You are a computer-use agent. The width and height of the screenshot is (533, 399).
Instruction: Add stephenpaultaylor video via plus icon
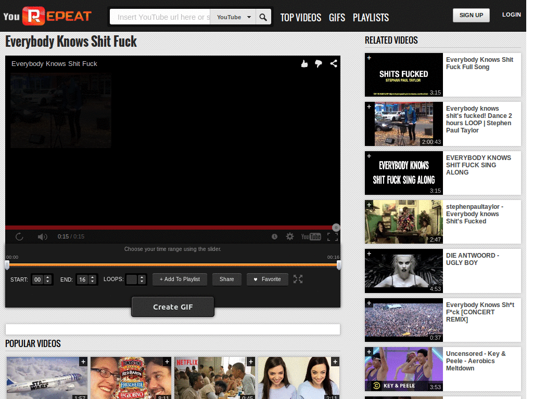[x=369, y=205]
